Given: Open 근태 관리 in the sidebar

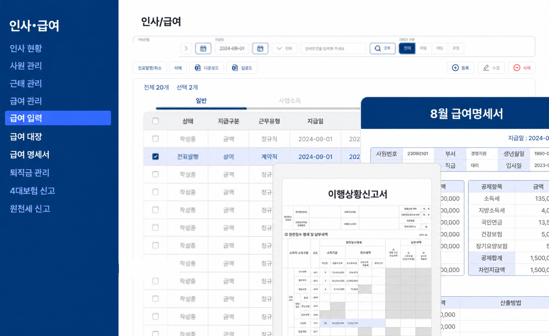Looking at the screenshot, I should pyautogui.click(x=26, y=84).
